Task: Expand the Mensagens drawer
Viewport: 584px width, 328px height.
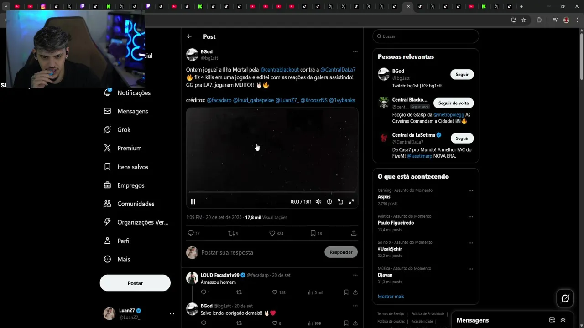Action: tap(563, 320)
